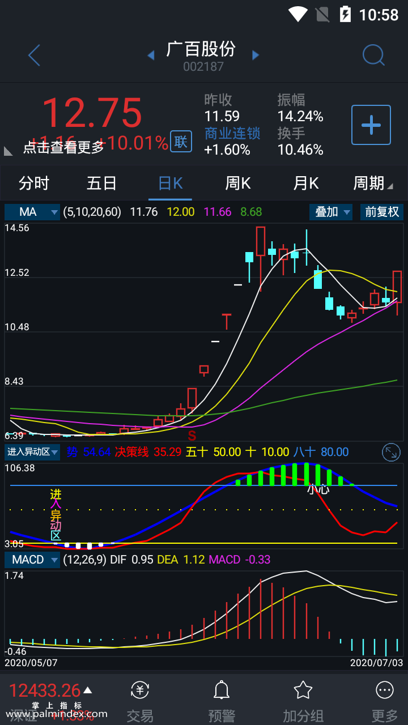Open the 商业连锁 sector link
This screenshot has width=408, height=725.
[232, 133]
